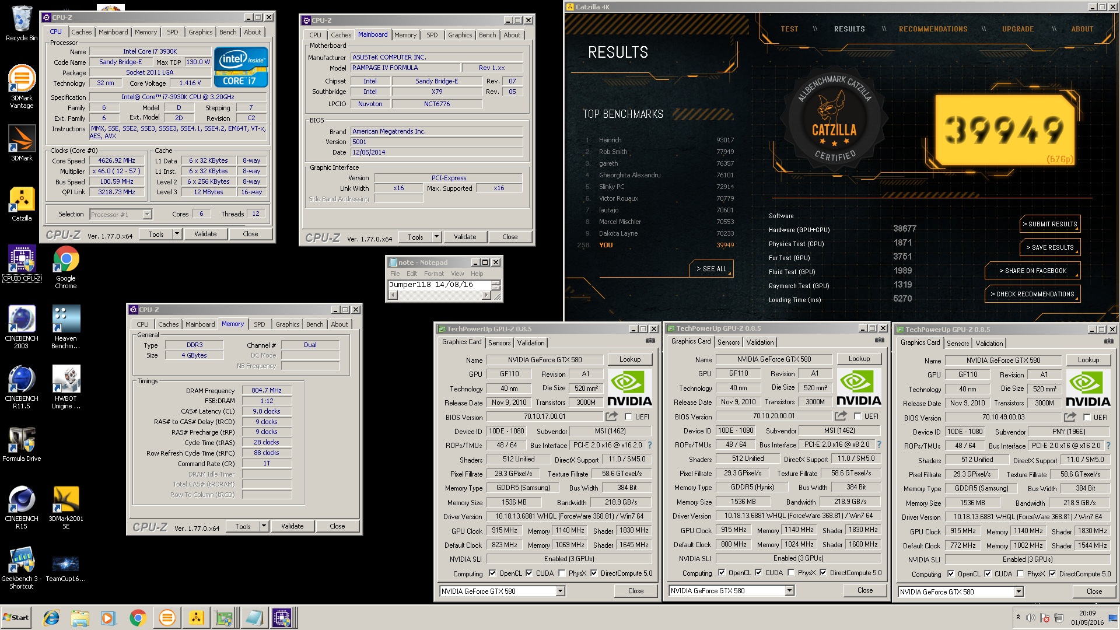1120x630 pixels.
Task: Open the TeamCup16 desktop icon
Action: 66,569
